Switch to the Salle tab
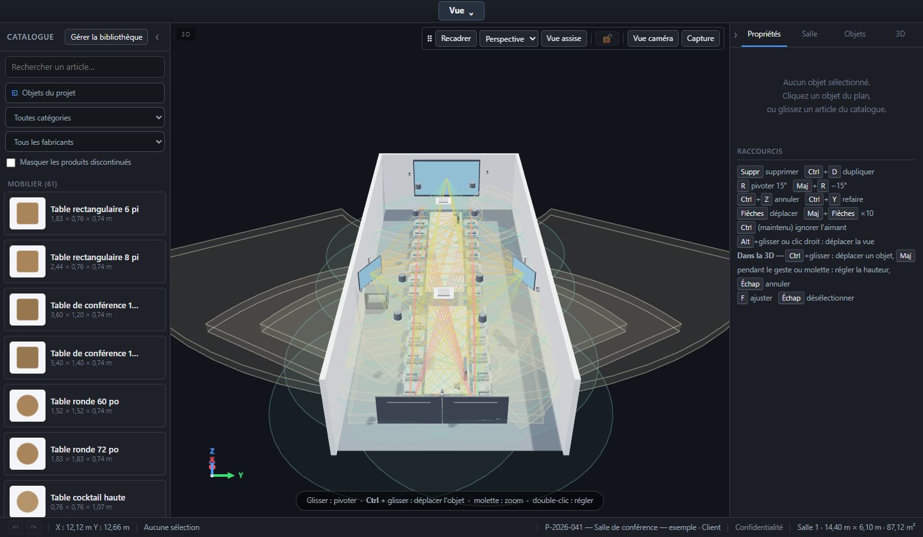Image resolution: width=923 pixels, height=537 pixels. point(810,34)
